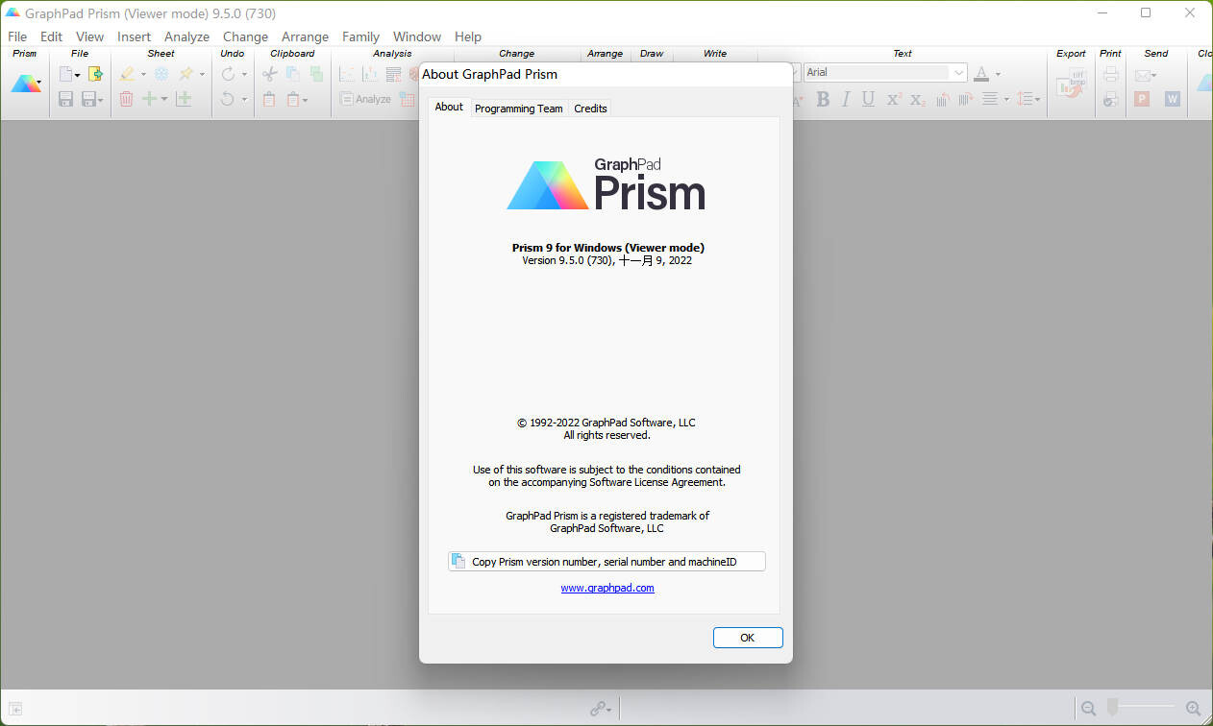
Task: Click the Open file folder icon
Action: pos(95,74)
